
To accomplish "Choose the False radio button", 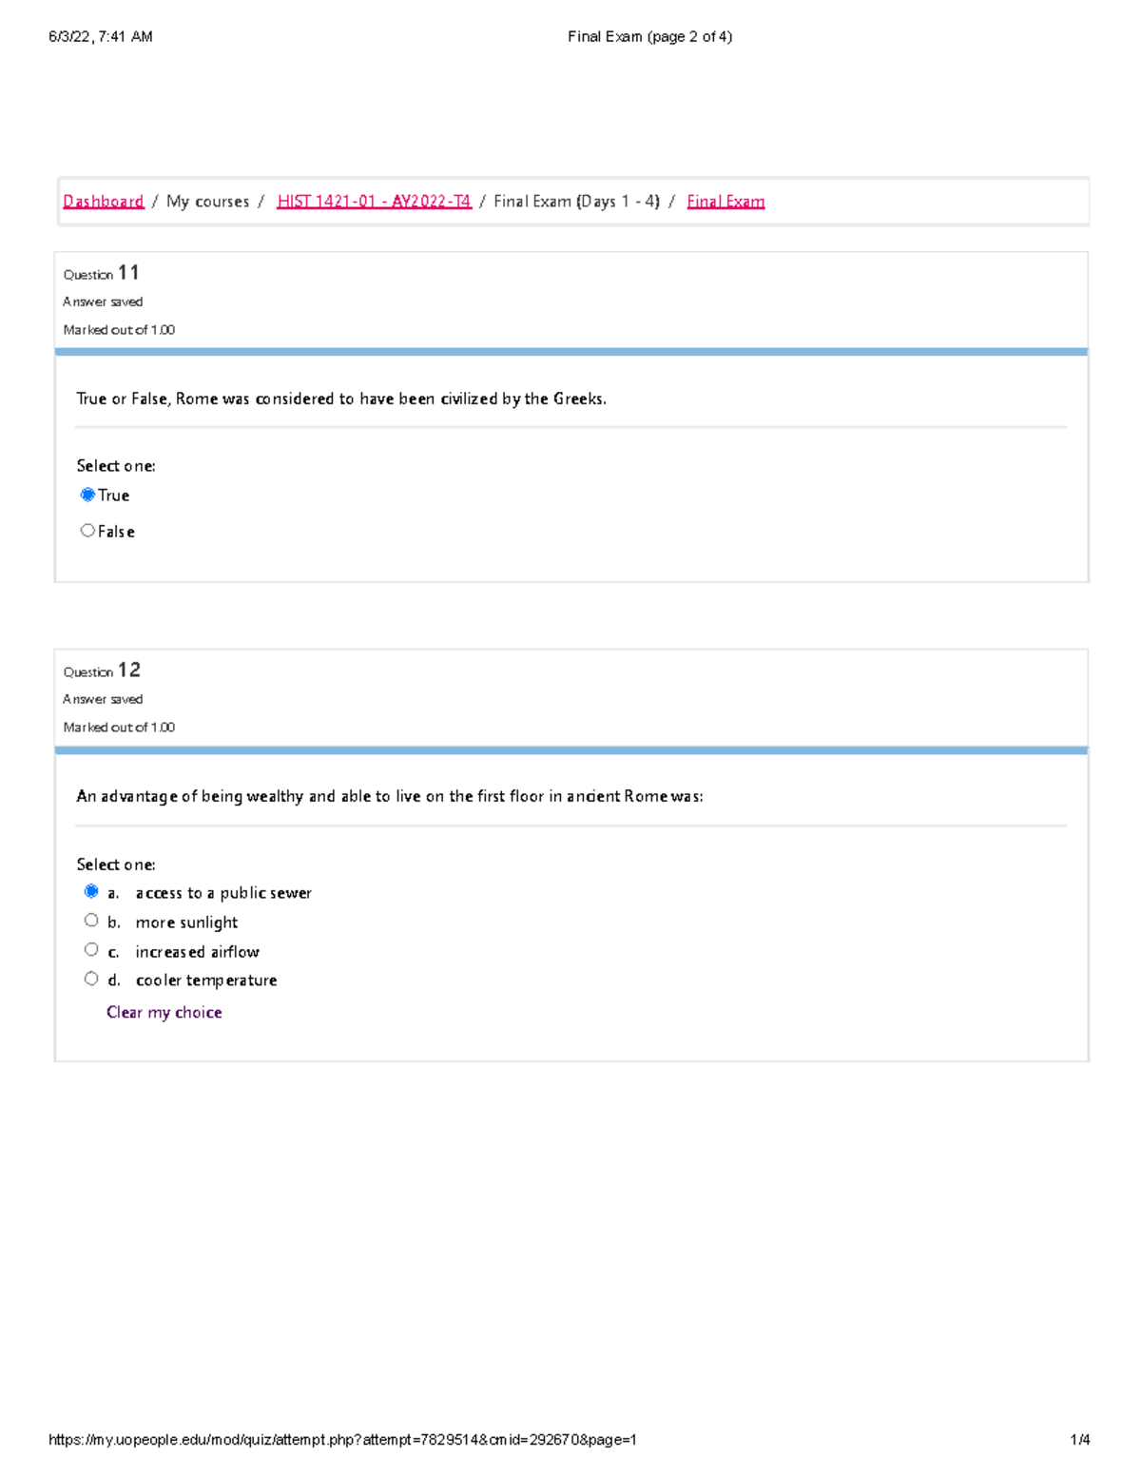I will tap(88, 531).
